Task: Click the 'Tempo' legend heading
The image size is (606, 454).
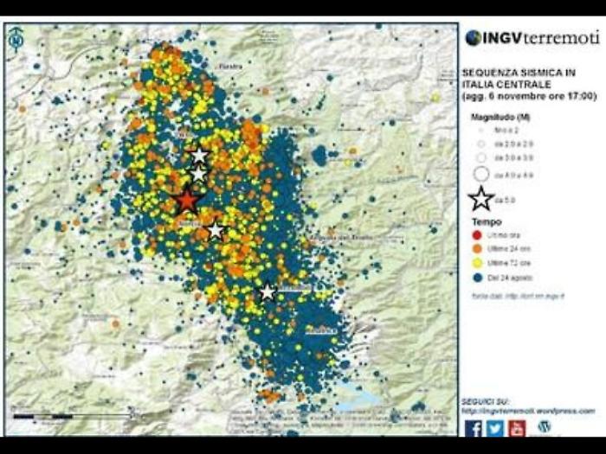Action: [487, 222]
